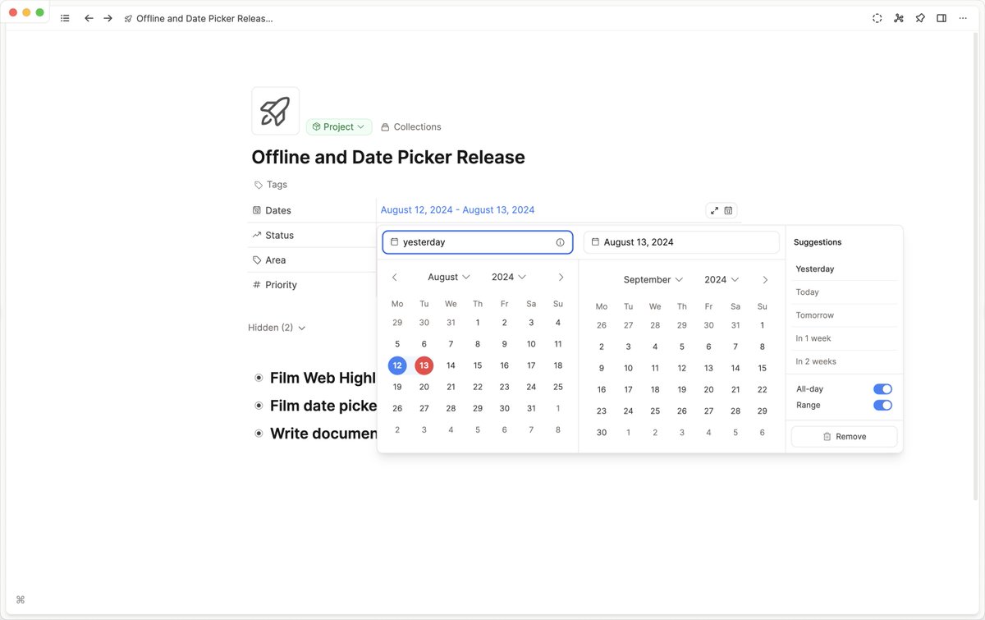Toggle the bullet before Film Web Highlighter

[259, 378]
